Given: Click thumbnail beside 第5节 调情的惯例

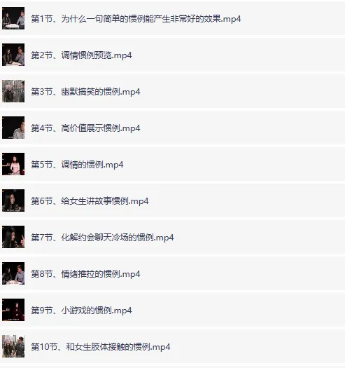Looking at the screenshot, I should pyautogui.click(x=13, y=164).
